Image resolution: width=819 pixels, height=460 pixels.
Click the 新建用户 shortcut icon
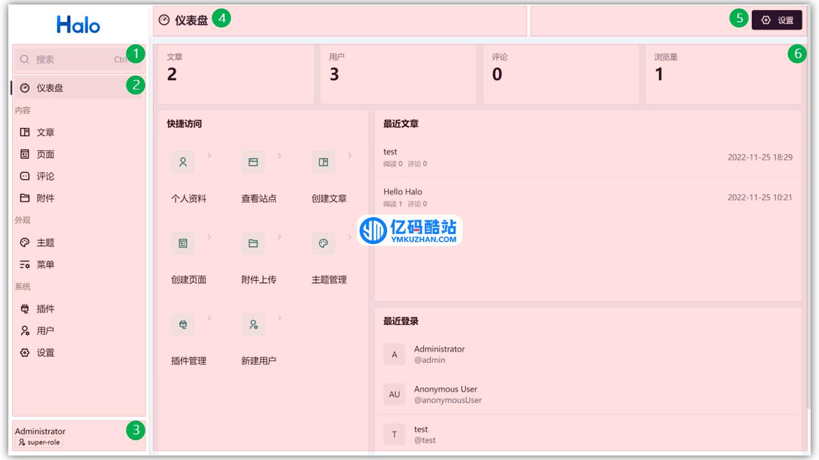pos(253,325)
